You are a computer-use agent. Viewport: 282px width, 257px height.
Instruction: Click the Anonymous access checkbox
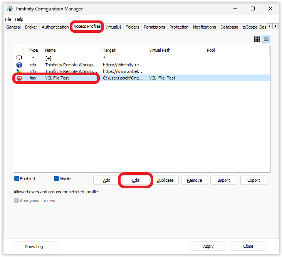[x=16, y=201]
